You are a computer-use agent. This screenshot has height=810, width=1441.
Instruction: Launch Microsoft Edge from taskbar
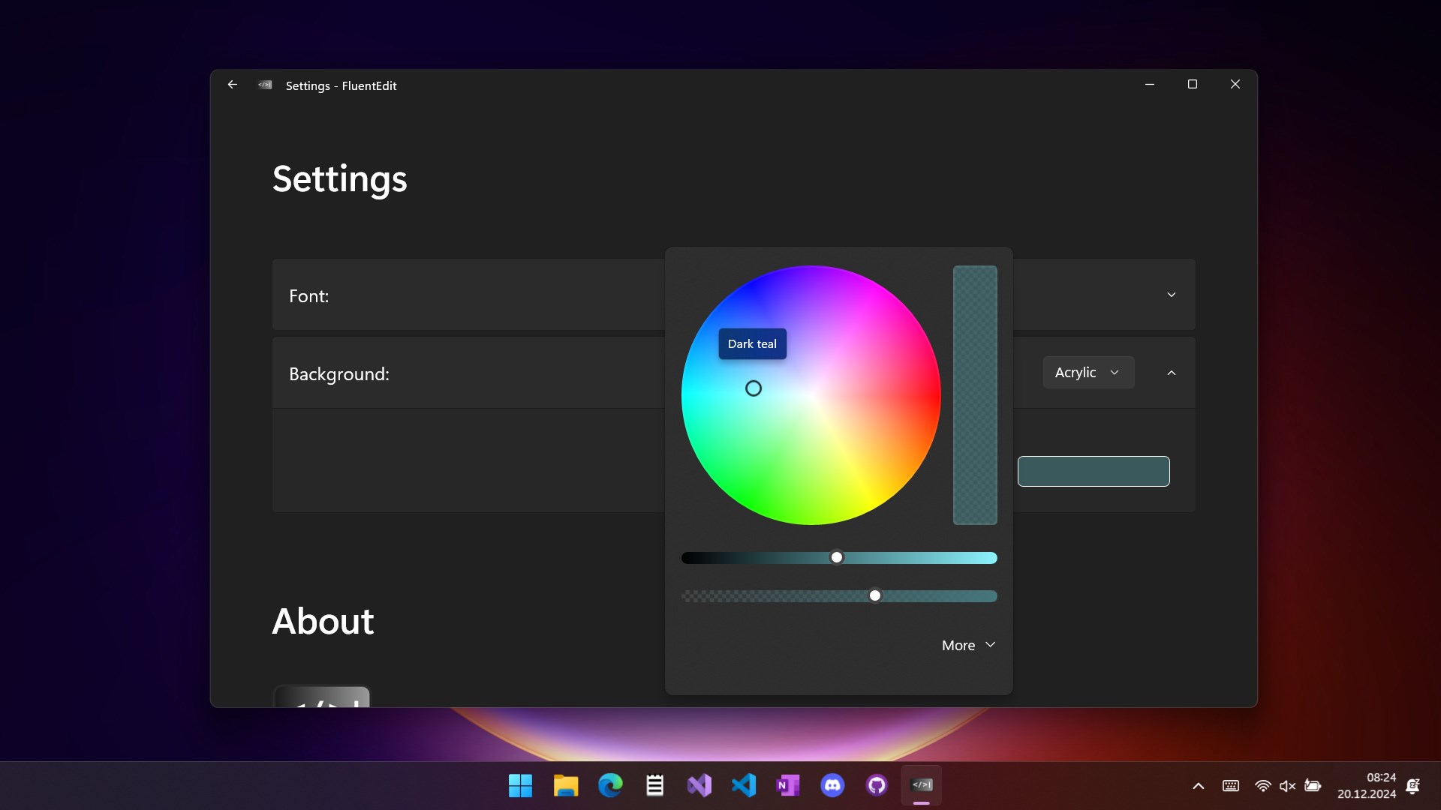610,785
